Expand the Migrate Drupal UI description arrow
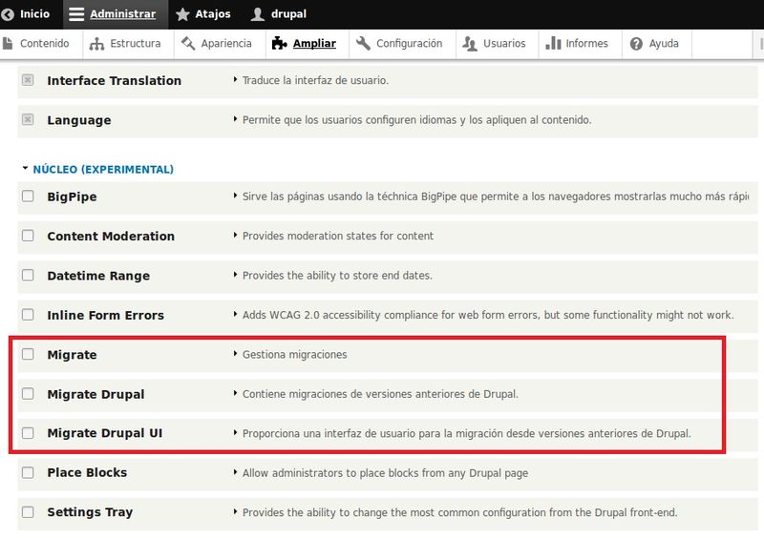 (235, 432)
